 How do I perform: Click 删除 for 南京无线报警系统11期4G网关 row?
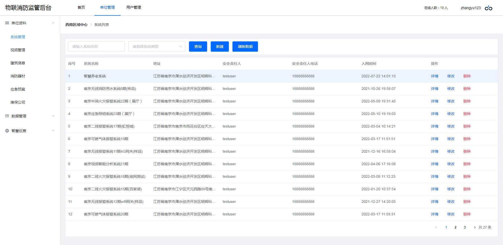pos(467,151)
